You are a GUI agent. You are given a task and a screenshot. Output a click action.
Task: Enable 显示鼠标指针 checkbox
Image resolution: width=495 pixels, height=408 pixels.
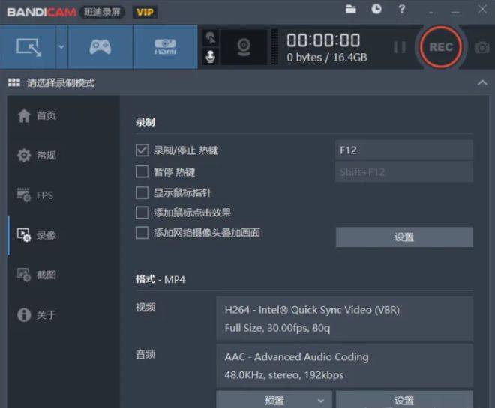[x=142, y=192]
